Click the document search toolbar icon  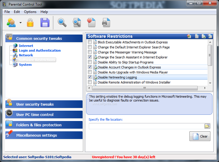(x=77, y=22)
